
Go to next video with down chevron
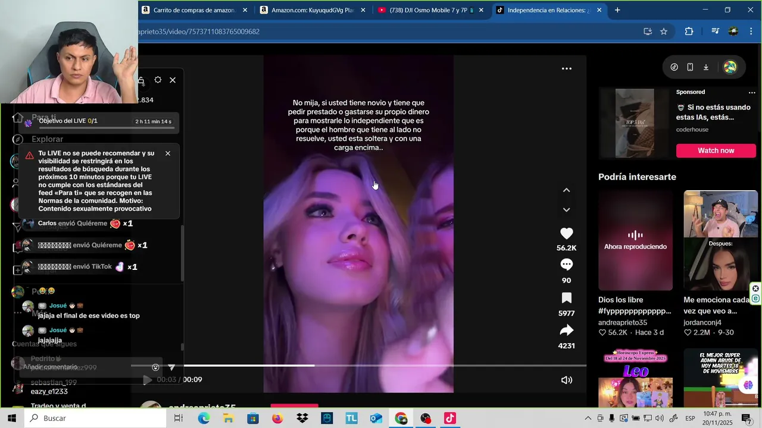coord(566,210)
